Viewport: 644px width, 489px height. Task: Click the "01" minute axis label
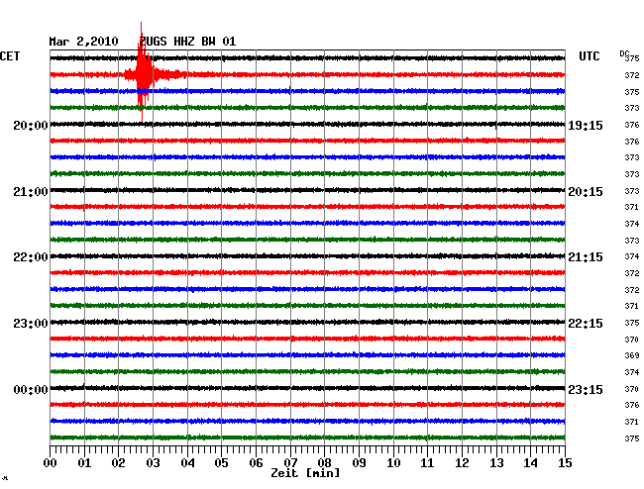point(84,462)
